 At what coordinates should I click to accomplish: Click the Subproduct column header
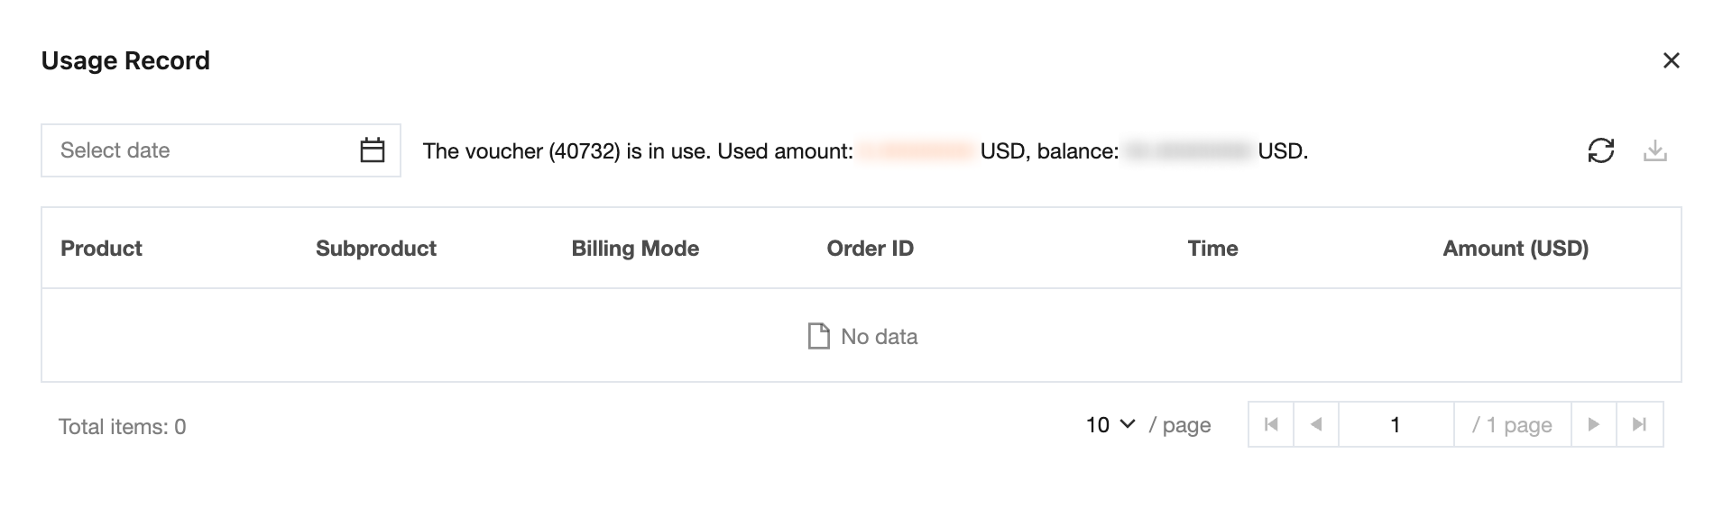point(376,249)
